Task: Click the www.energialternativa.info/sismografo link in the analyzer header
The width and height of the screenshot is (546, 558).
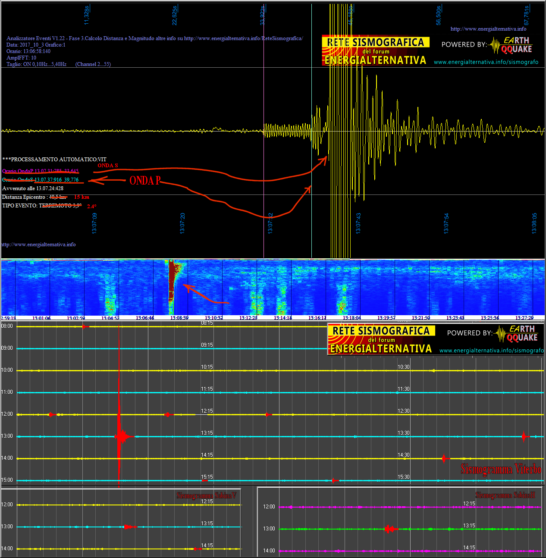Action: pyautogui.click(x=486, y=62)
